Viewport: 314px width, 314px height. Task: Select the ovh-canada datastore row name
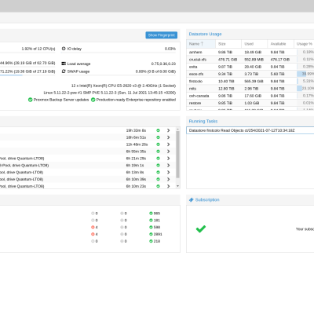(199, 96)
